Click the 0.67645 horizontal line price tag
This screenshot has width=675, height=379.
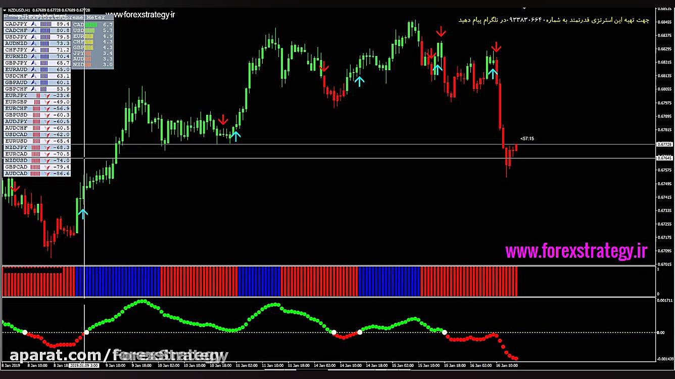[x=664, y=158]
